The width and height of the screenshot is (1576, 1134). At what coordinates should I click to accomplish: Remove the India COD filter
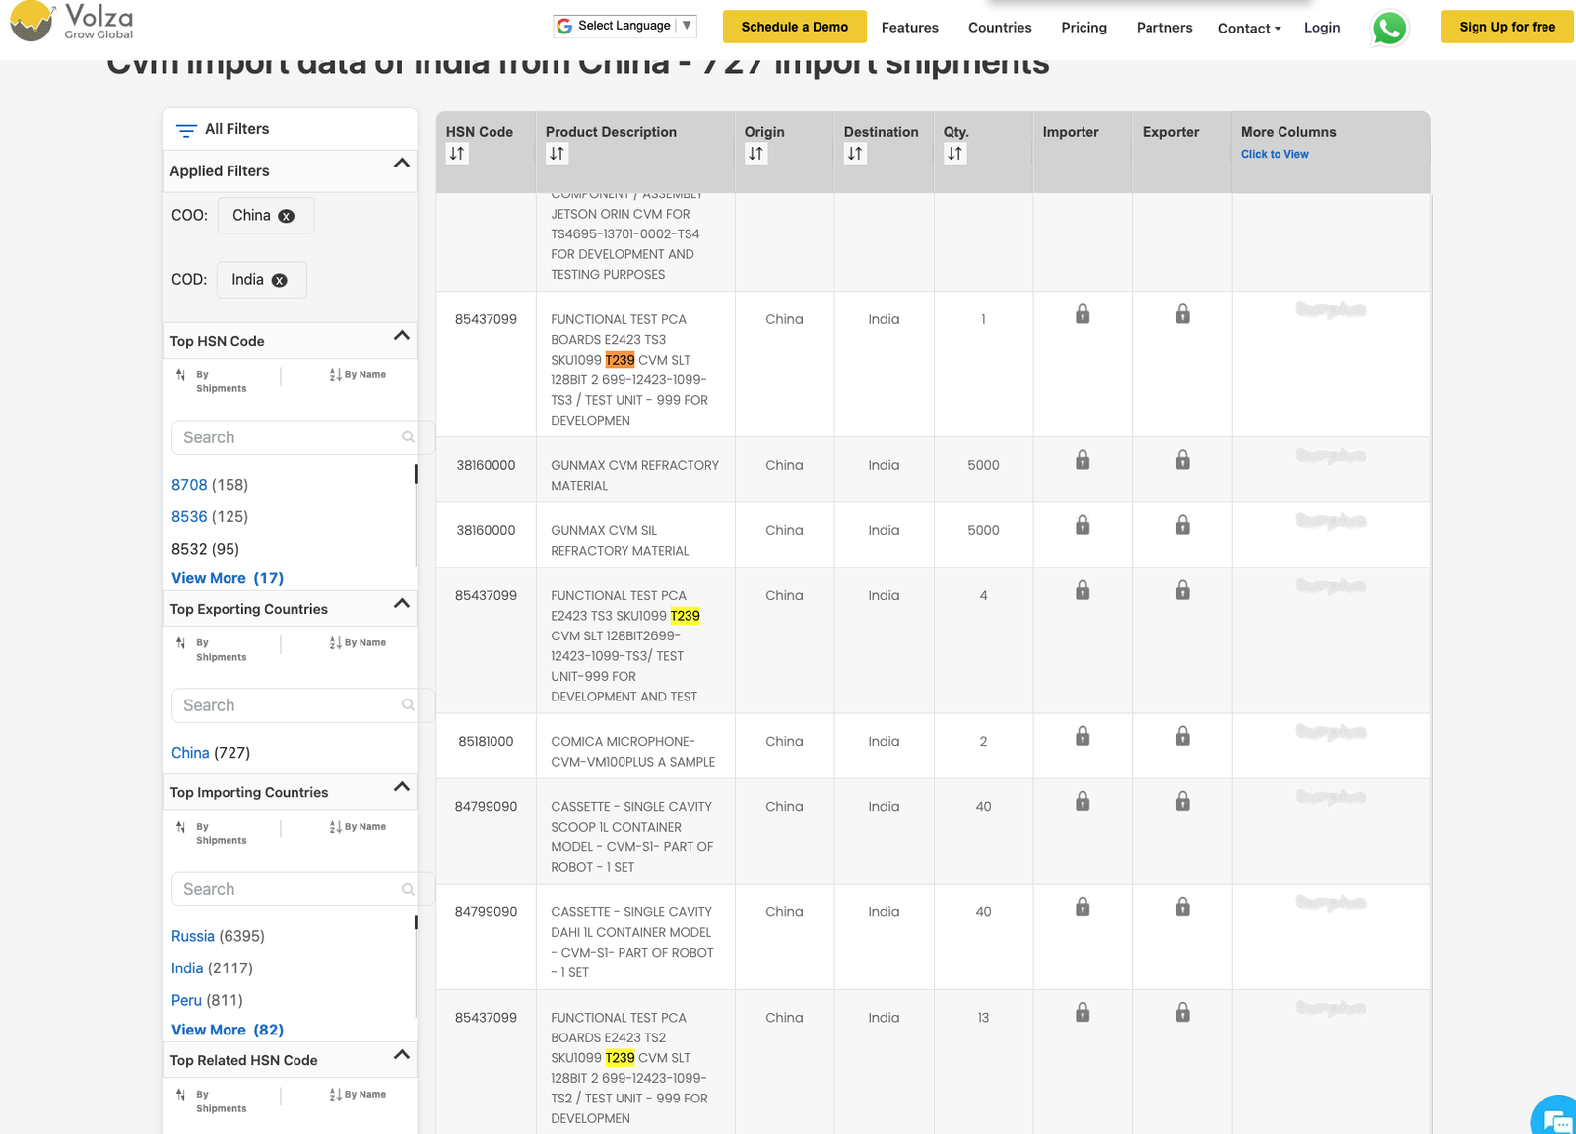(x=280, y=280)
